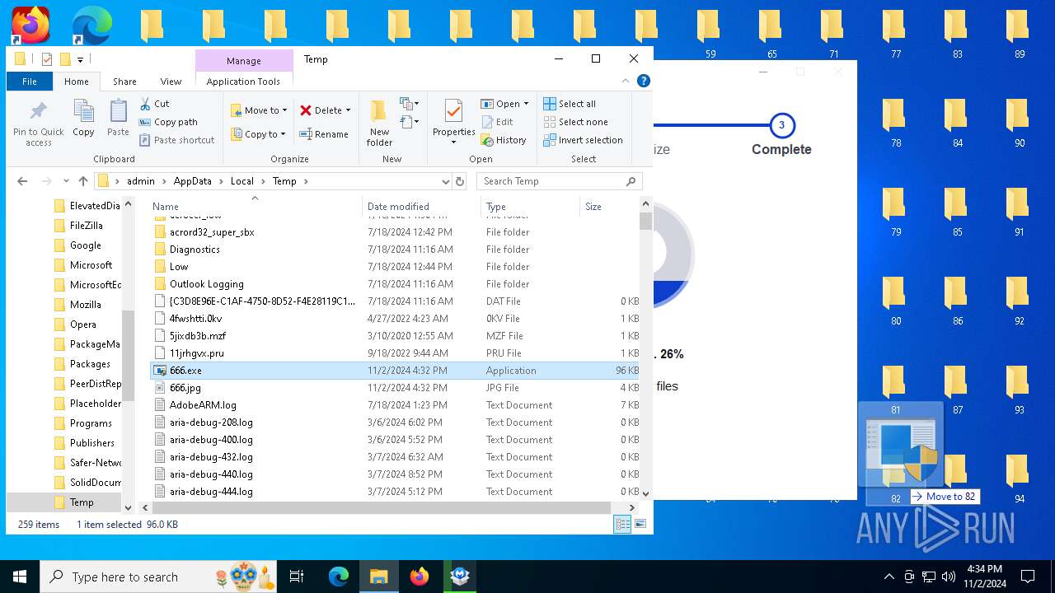Viewport: 1055px width, 593px height.
Task: Select Mozilla in the navigation pane
Action: pyautogui.click(x=86, y=305)
